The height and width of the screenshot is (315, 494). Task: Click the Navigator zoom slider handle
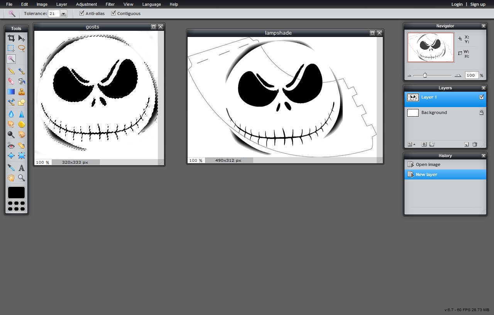point(425,75)
